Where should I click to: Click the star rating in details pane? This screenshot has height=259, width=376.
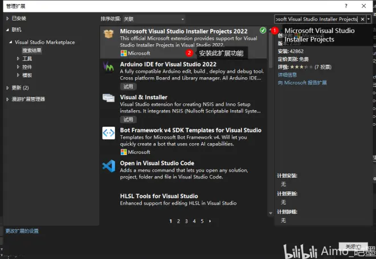pos(301,67)
